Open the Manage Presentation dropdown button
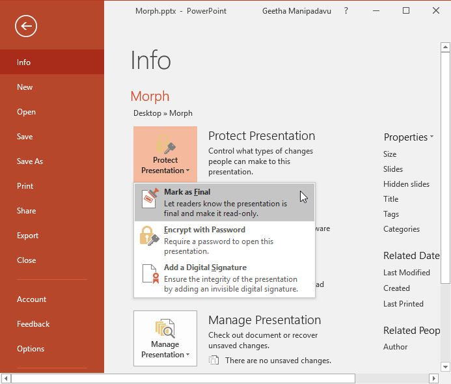Screen dimensions: 451x384 tap(165, 338)
